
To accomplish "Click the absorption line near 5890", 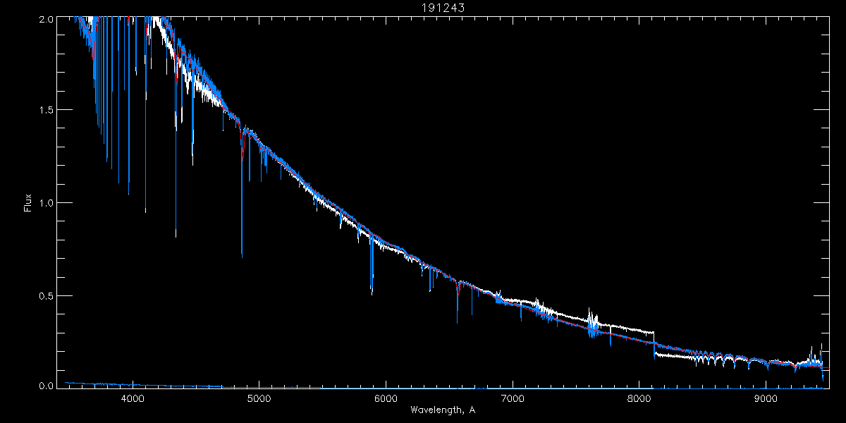I will 372,264.
